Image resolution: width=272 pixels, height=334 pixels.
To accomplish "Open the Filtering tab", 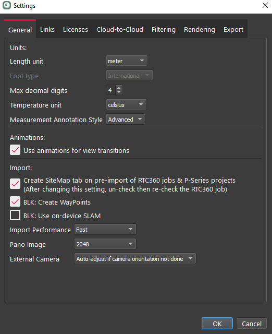I will pyautogui.click(x=163, y=29).
